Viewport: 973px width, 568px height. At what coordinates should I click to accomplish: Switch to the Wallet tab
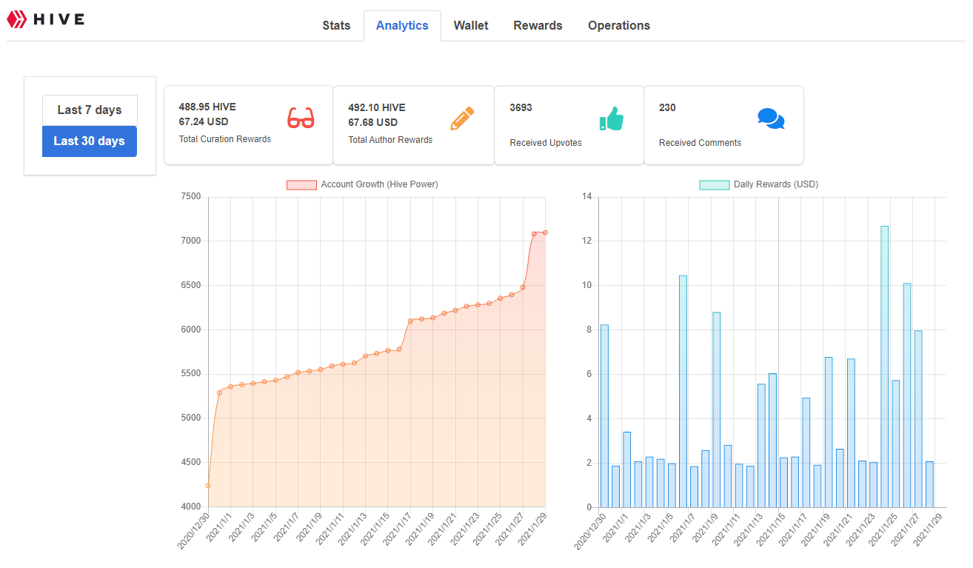(x=471, y=25)
